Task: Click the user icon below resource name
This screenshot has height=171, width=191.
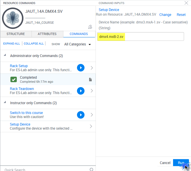Action: click(x=90, y=27)
